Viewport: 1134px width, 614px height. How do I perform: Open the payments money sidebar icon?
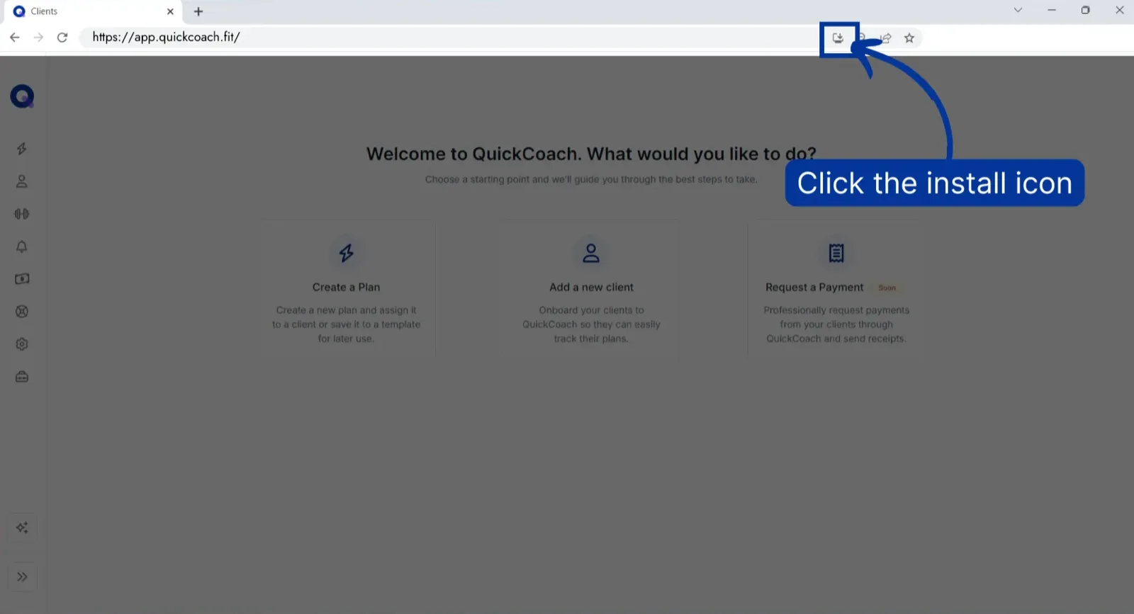pos(22,279)
